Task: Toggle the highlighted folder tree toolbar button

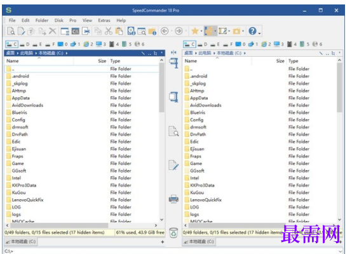Action: click(x=209, y=31)
